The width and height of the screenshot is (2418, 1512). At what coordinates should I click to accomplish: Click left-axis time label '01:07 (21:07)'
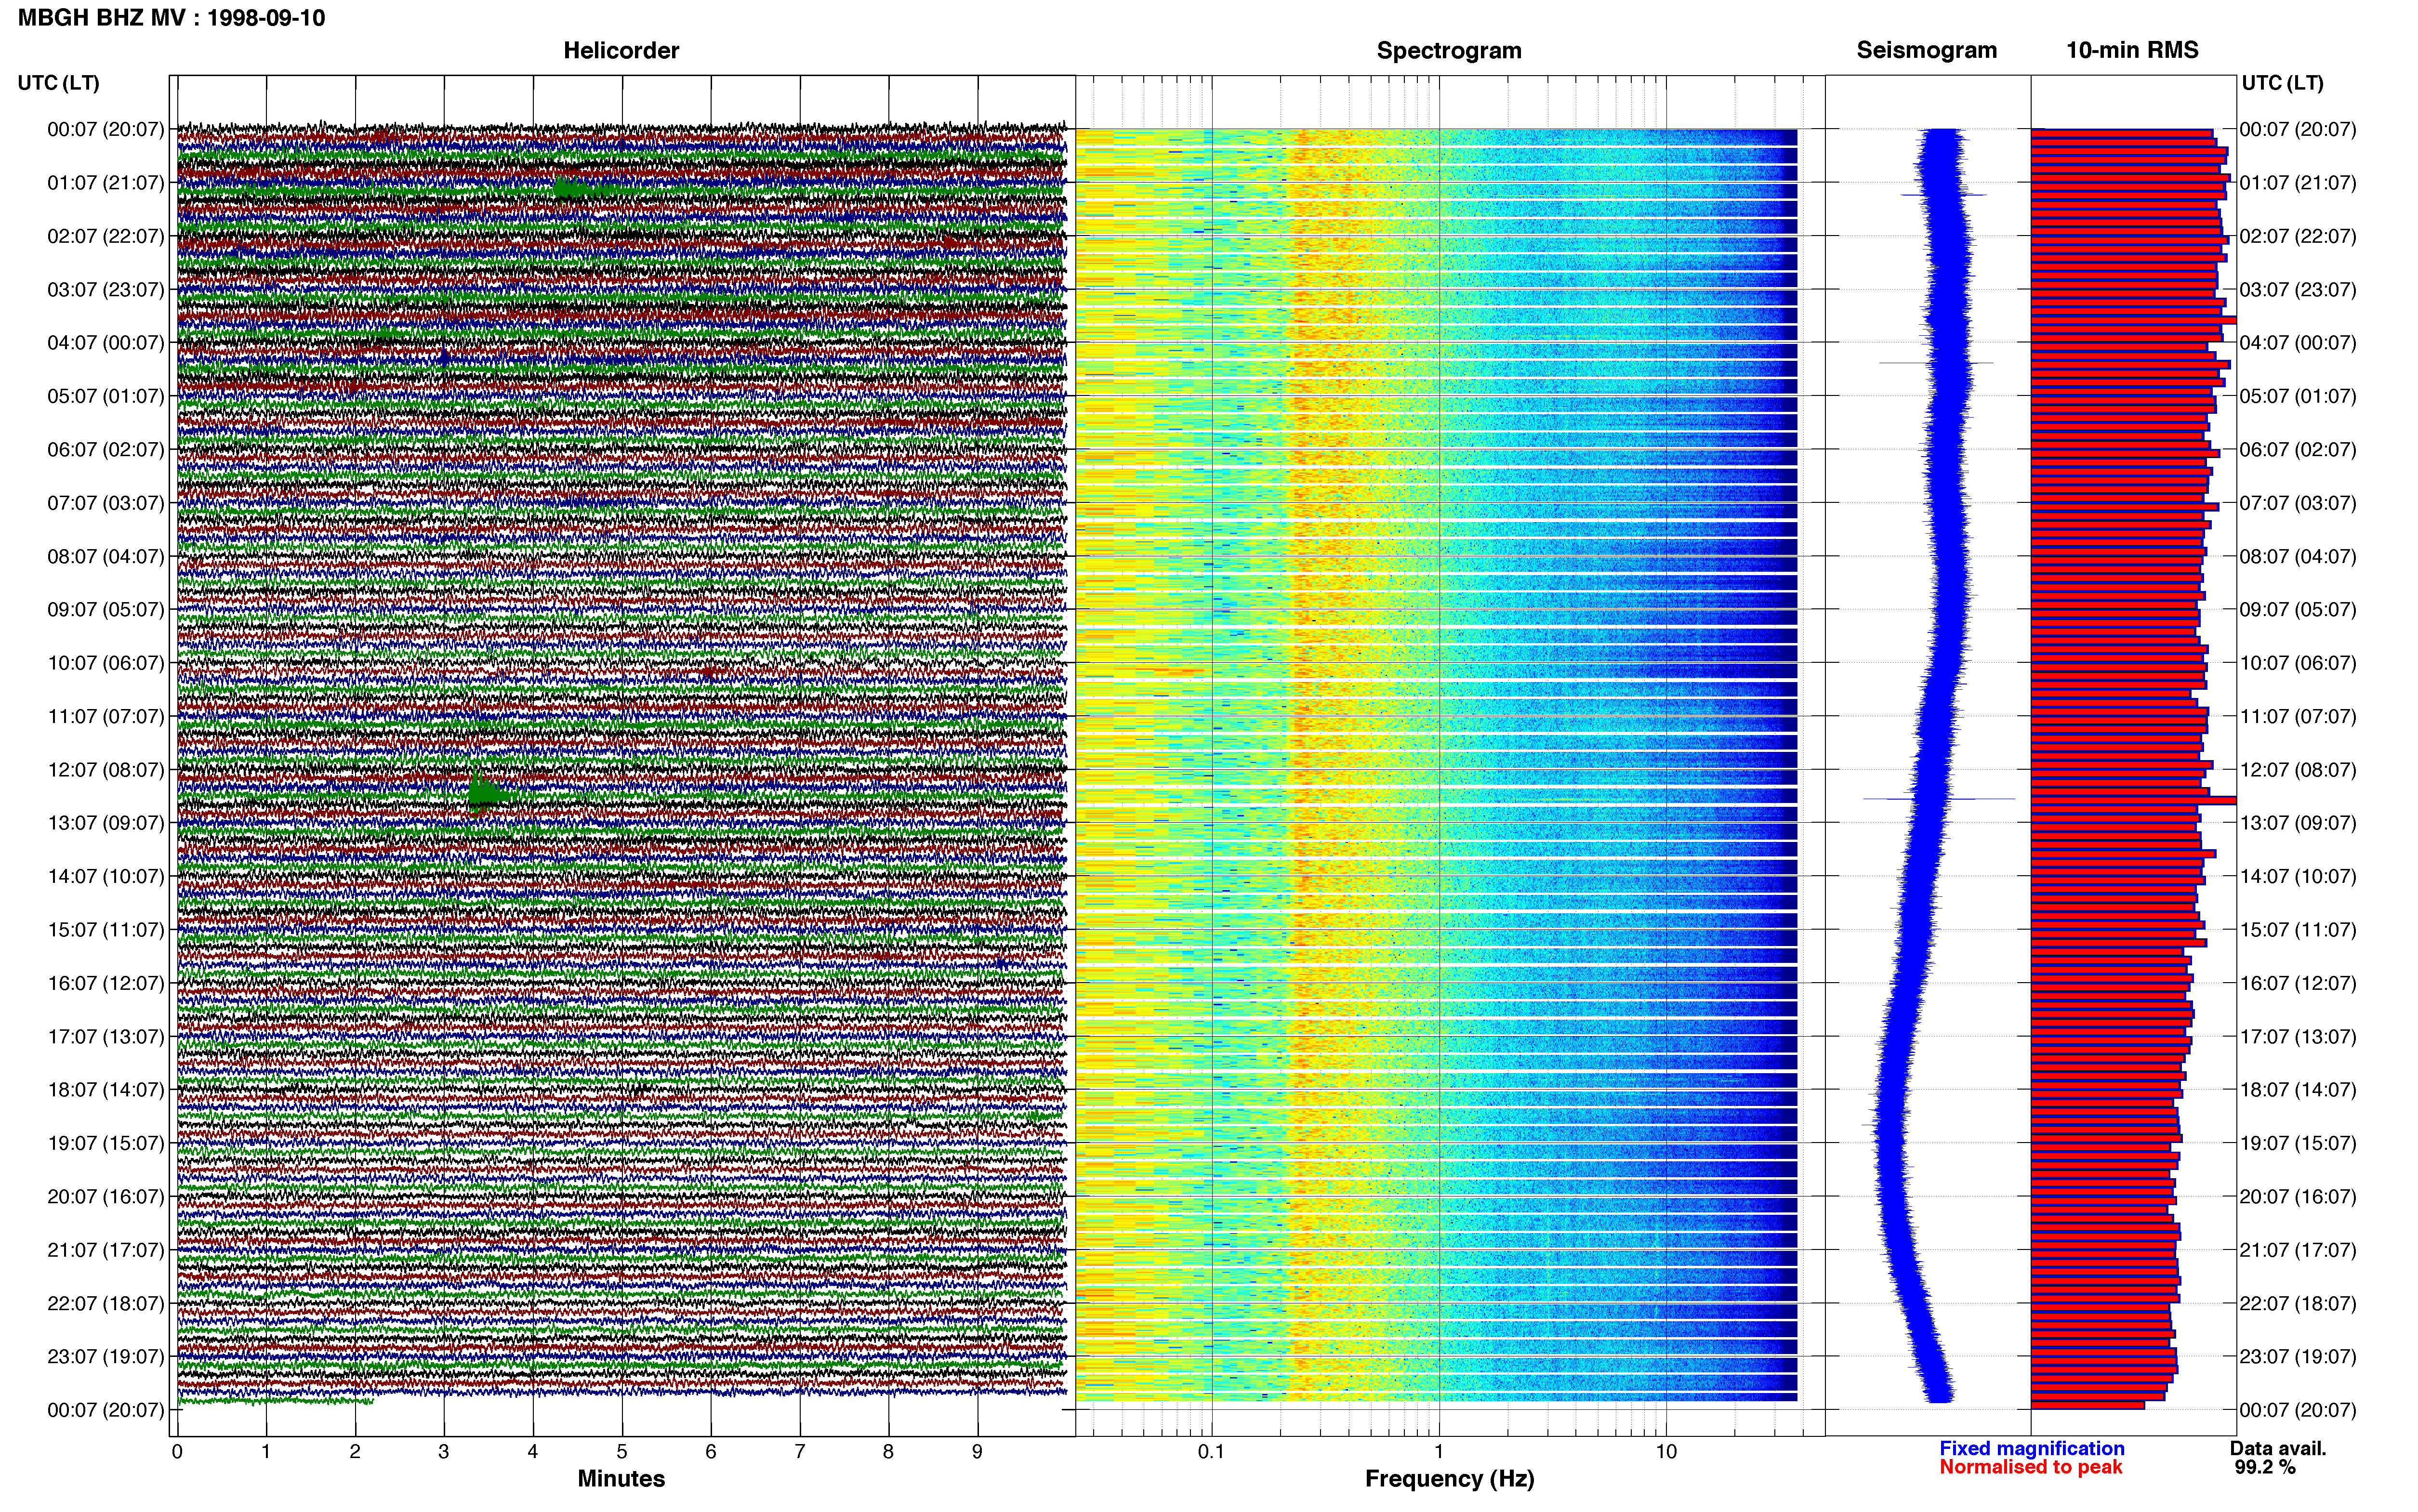click(105, 183)
